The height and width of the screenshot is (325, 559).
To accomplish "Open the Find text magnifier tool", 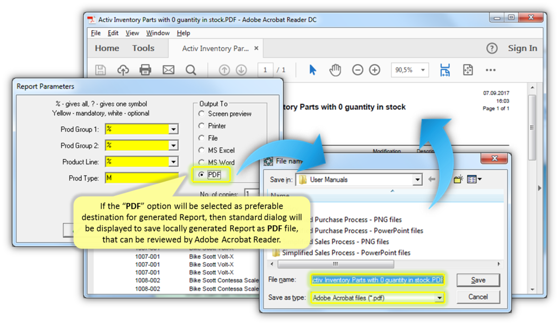I will pos(191,70).
